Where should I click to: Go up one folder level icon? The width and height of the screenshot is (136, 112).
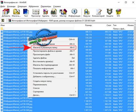coord(3,21)
